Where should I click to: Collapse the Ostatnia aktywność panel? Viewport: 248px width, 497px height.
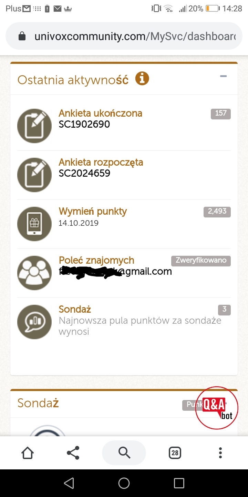pos(224,76)
